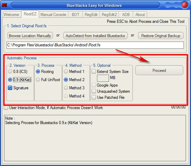The width and height of the screenshot is (191, 166).
Task: Click 'Selecting Process for Bluestacks 0.9.x' note line
Action: (49, 123)
